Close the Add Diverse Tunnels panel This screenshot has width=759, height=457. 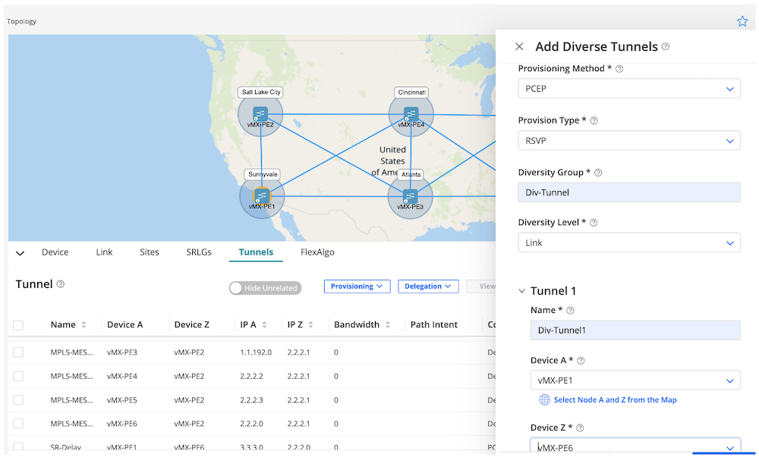(519, 47)
